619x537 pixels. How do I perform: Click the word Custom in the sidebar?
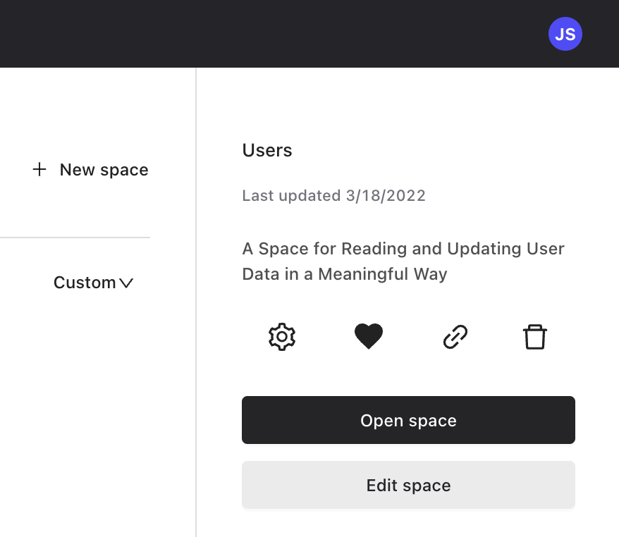tap(85, 283)
